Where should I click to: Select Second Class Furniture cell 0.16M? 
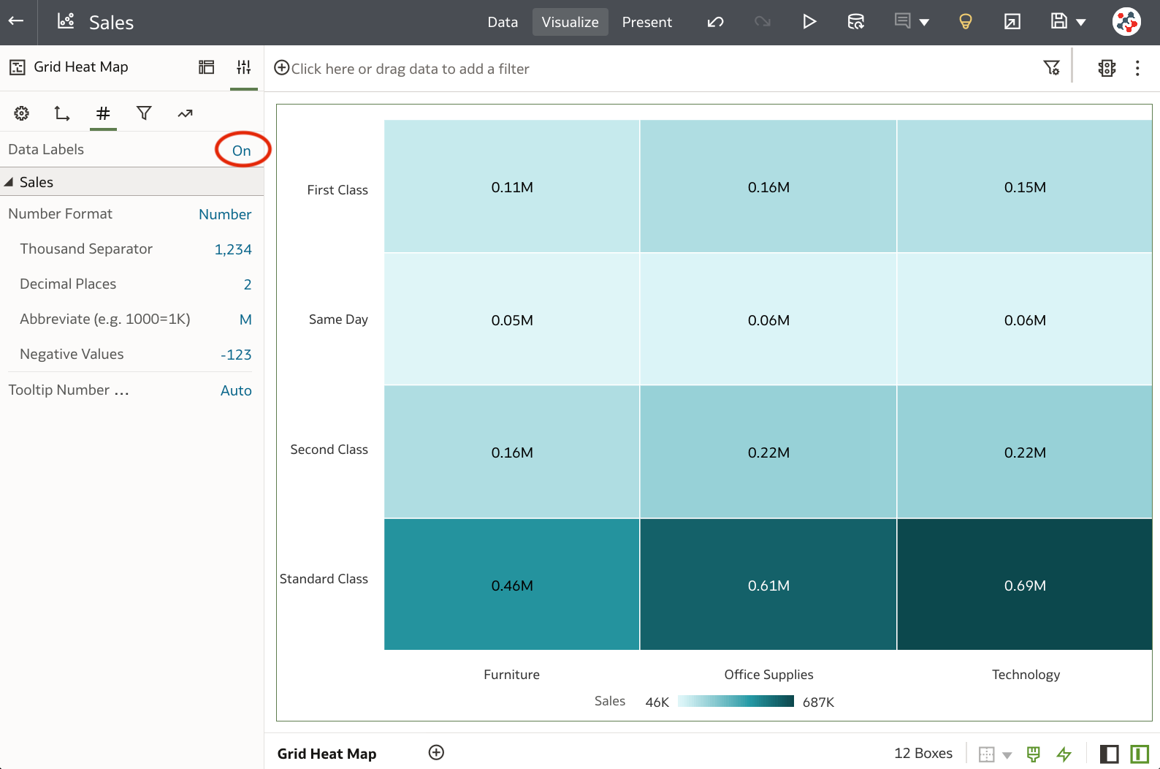[x=512, y=452]
